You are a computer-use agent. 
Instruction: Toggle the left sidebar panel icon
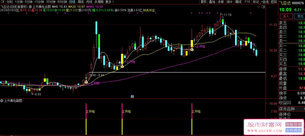click(3, 2)
